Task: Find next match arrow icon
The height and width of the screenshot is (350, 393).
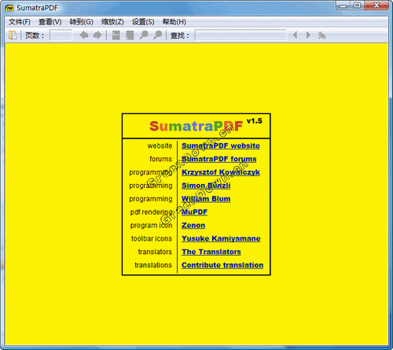Action: 308,35
